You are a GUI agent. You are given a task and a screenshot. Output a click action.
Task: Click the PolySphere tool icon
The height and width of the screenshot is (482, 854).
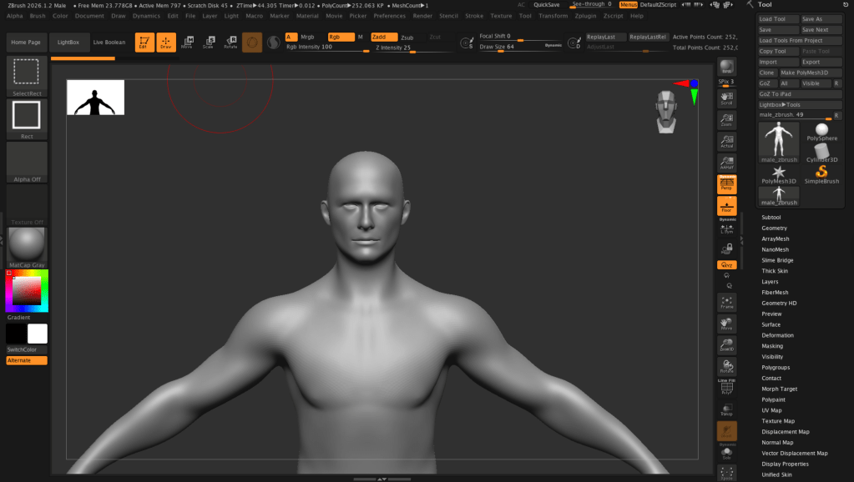[x=821, y=132]
